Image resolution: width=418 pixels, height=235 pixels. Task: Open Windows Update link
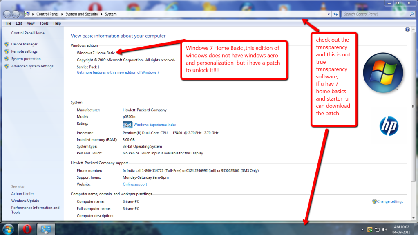coord(25,201)
